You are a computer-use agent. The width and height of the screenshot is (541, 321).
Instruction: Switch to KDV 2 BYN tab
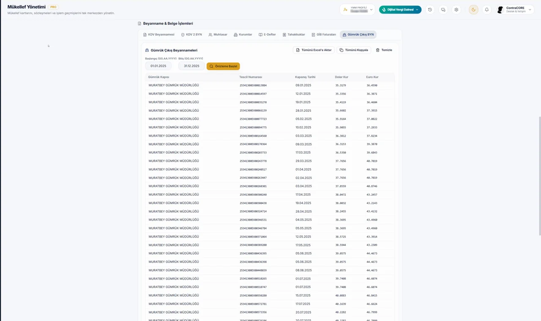tap(191, 35)
